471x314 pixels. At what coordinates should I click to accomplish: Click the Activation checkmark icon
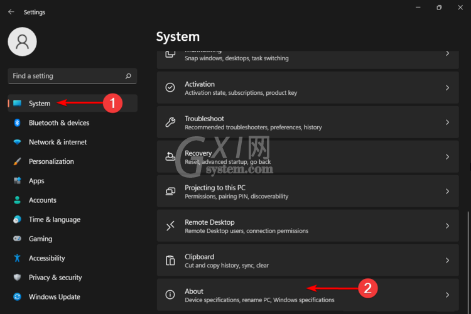click(170, 87)
